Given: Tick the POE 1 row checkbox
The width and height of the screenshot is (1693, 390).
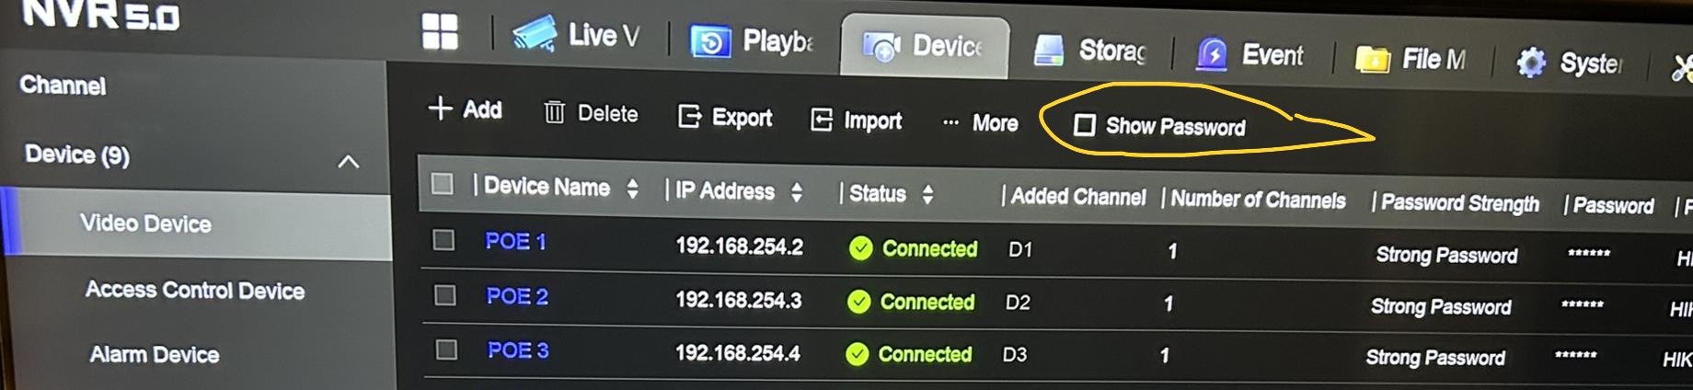Looking at the screenshot, I should [x=443, y=240].
